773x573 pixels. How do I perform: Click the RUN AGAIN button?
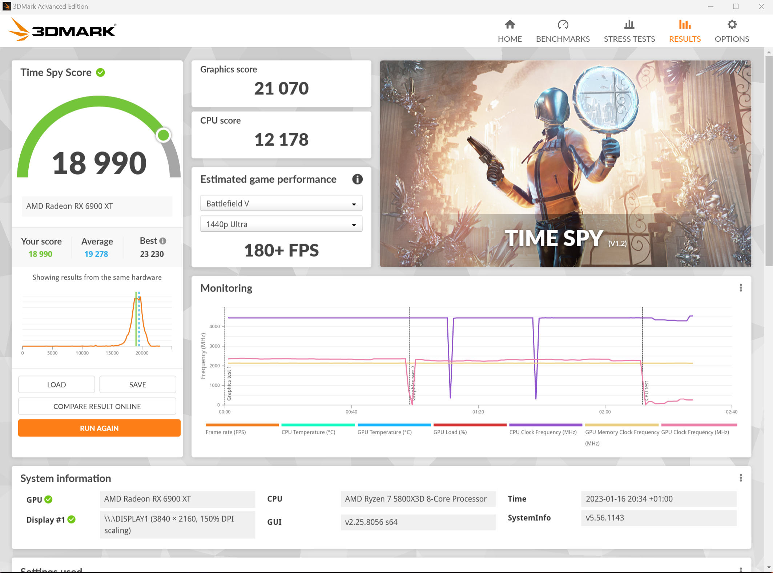pyautogui.click(x=99, y=428)
